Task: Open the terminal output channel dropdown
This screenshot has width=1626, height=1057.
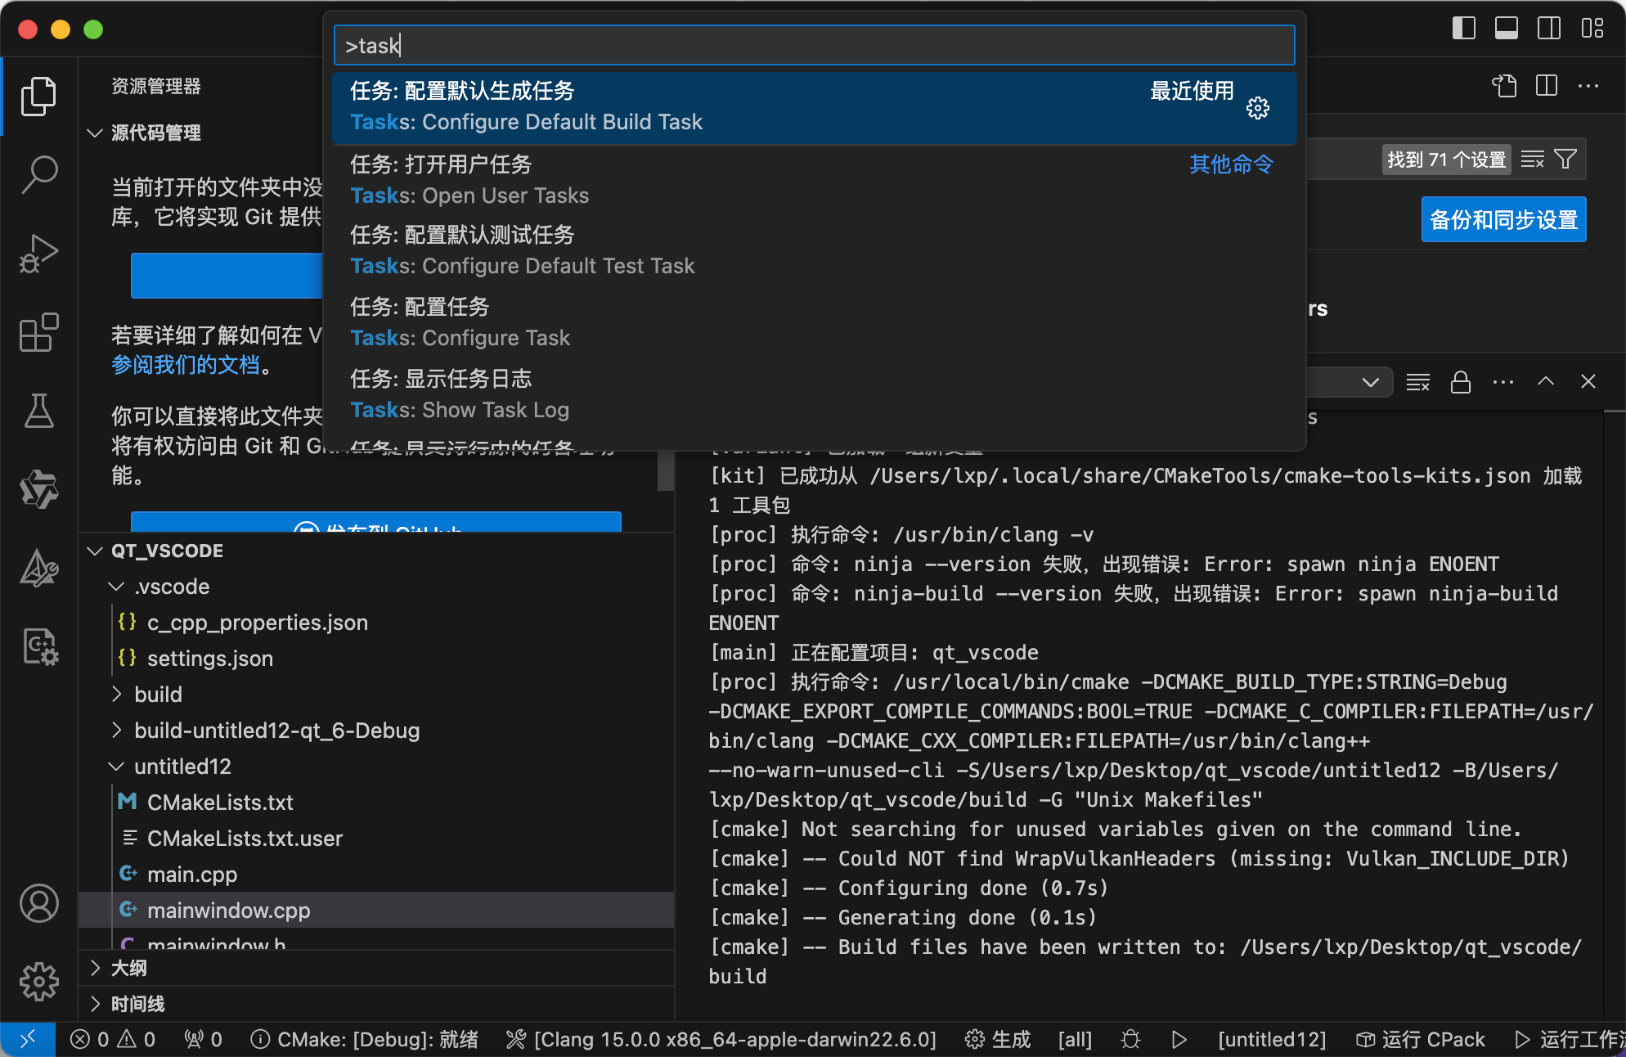Action: [x=1370, y=381]
